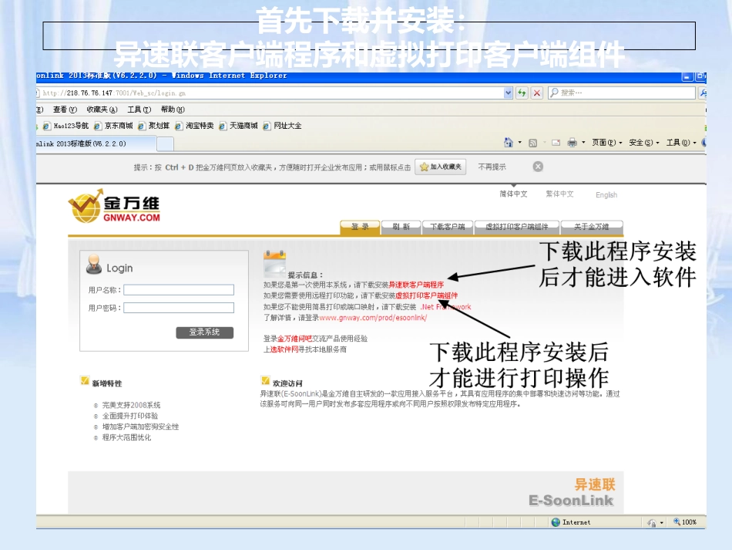Image resolution: width=732 pixels, height=550 pixels.
Task: Expand the print options dropdown arrow
Action: (583, 143)
